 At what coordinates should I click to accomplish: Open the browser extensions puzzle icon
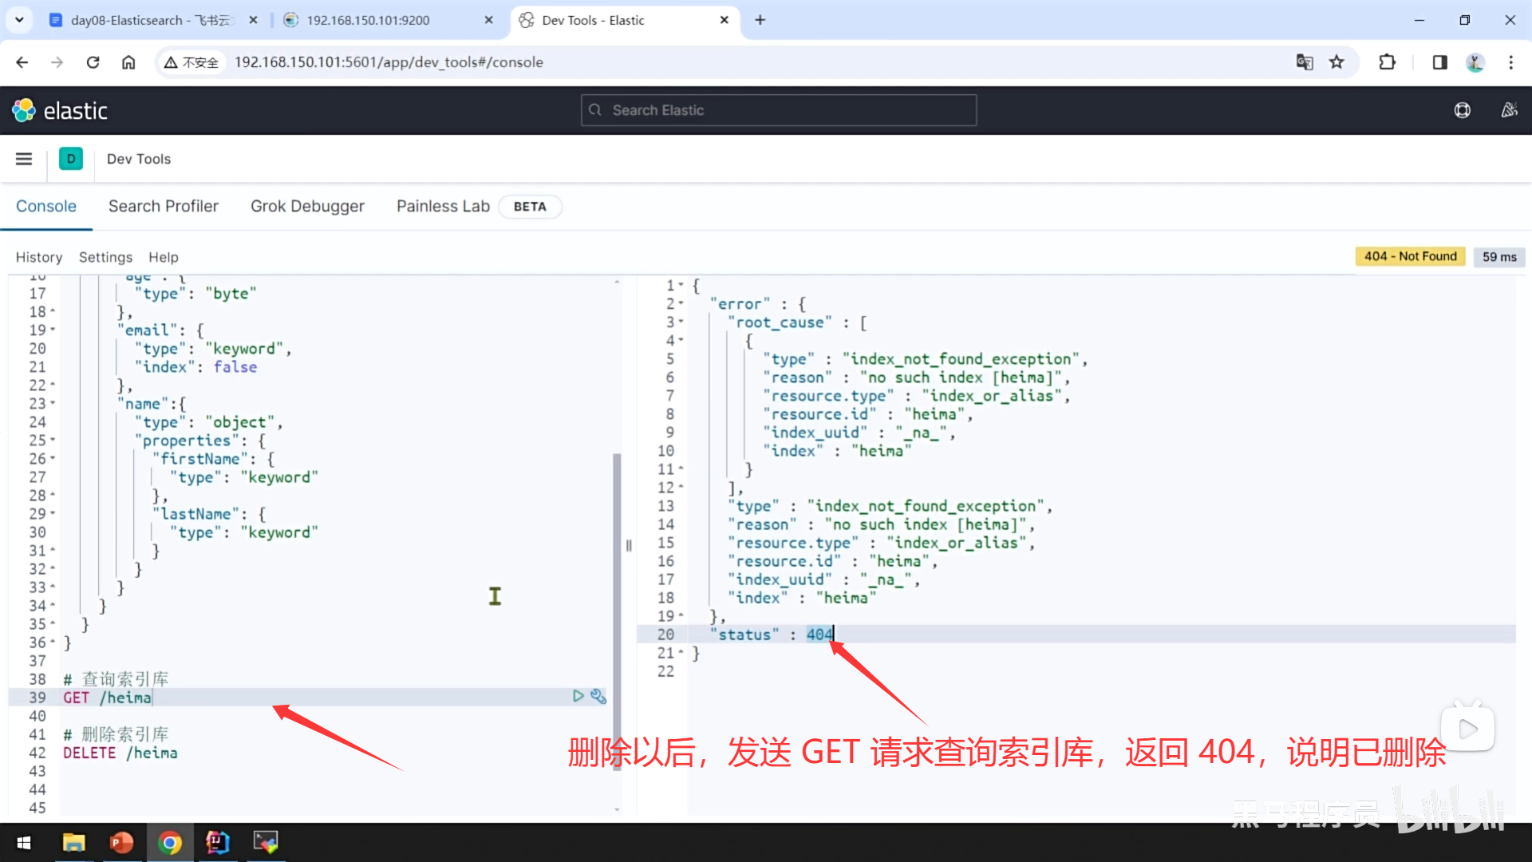click(1387, 62)
